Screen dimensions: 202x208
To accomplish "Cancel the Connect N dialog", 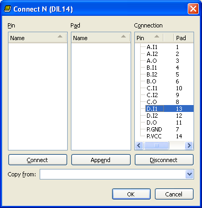I will 174,194.
